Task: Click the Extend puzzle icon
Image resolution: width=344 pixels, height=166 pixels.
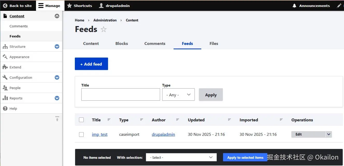Action: 5,67
